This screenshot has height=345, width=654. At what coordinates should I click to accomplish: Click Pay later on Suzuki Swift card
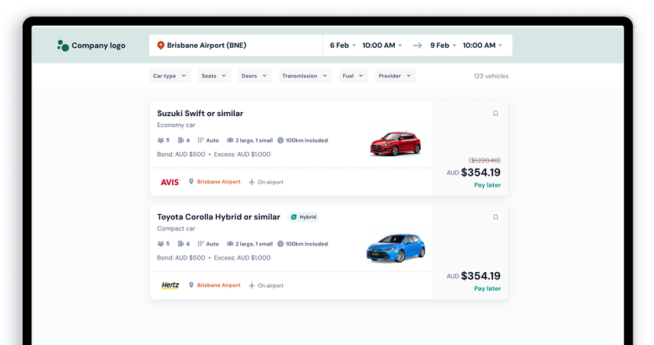(x=487, y=185)
